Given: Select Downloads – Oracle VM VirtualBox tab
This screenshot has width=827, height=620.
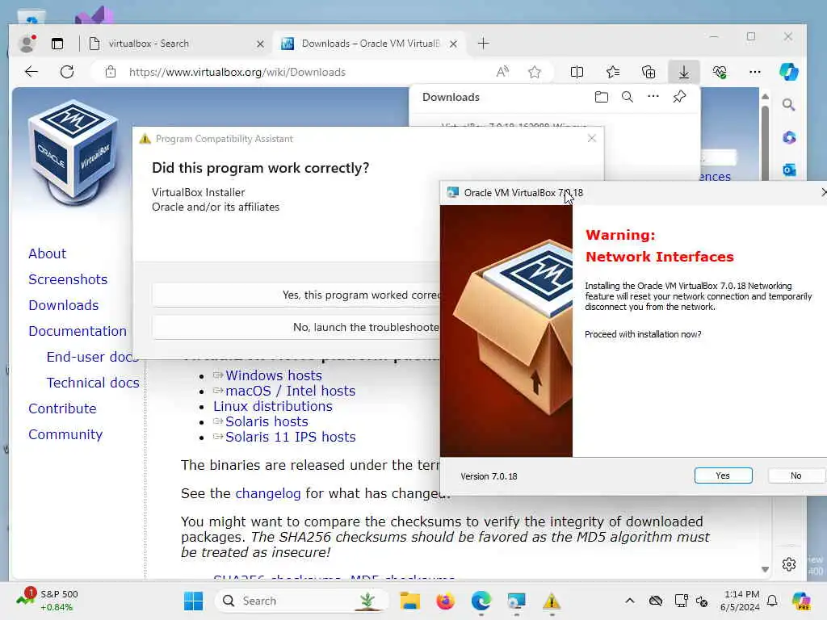Looking at the screenshot, I should tap(369, 44).
